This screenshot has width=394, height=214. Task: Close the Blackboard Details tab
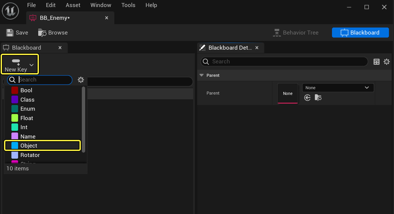257,48
